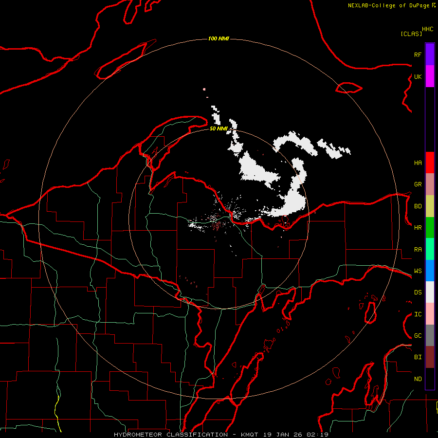Viewport: 438px width, 438px height.
Task: Click the HA legend label
Action: click(418, 163)
